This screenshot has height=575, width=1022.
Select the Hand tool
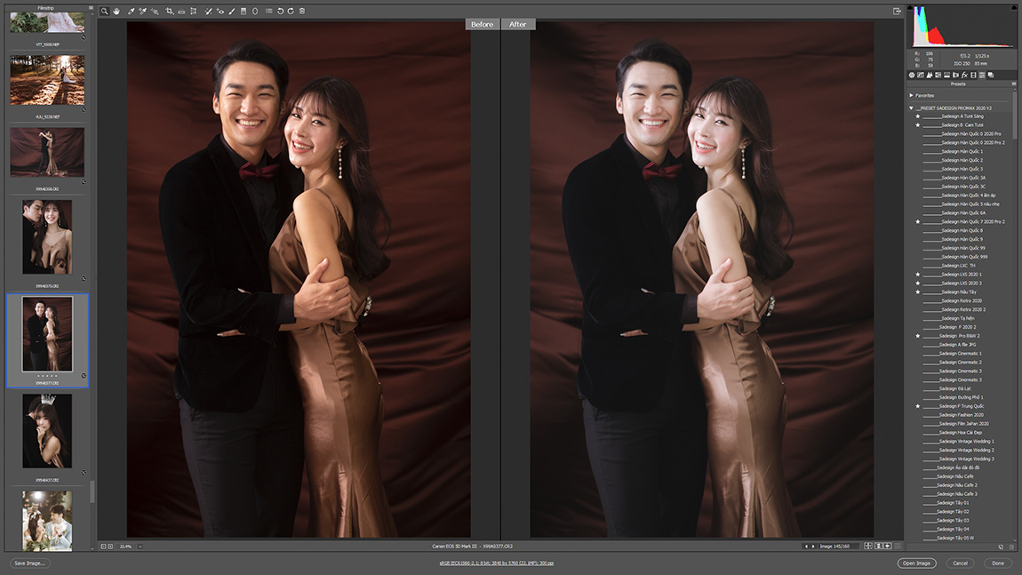point(116,12)
